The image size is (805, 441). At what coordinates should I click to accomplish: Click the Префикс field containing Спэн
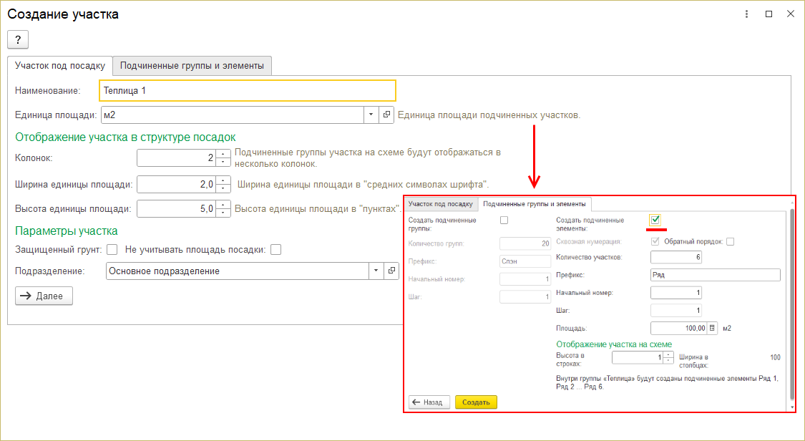tap(525, 261)
